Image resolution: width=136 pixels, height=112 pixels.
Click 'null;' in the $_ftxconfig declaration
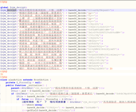tap(38, 83)
